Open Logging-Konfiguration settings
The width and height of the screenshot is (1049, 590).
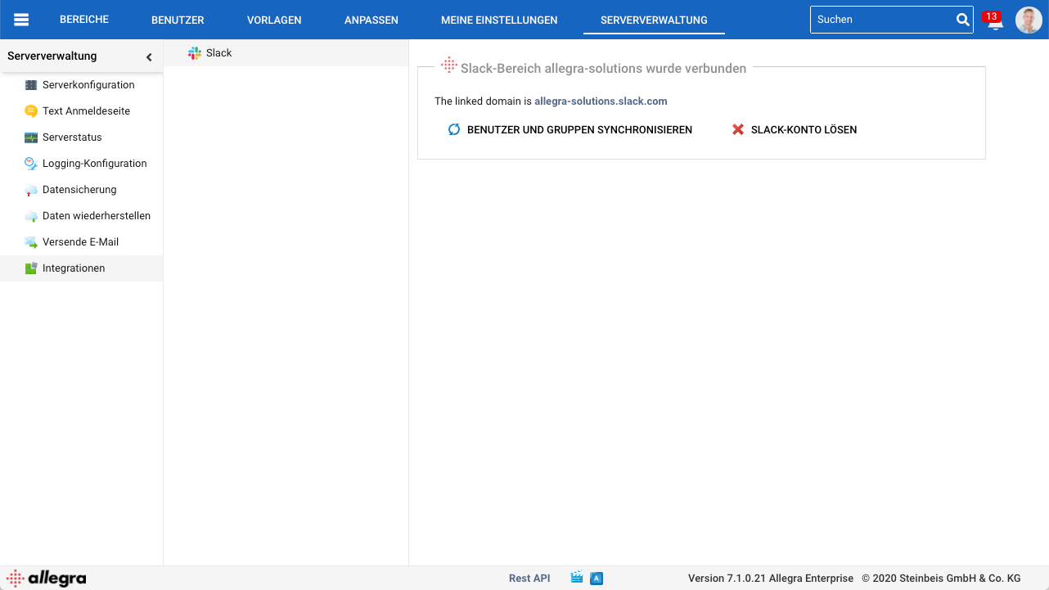pos(94,164)
